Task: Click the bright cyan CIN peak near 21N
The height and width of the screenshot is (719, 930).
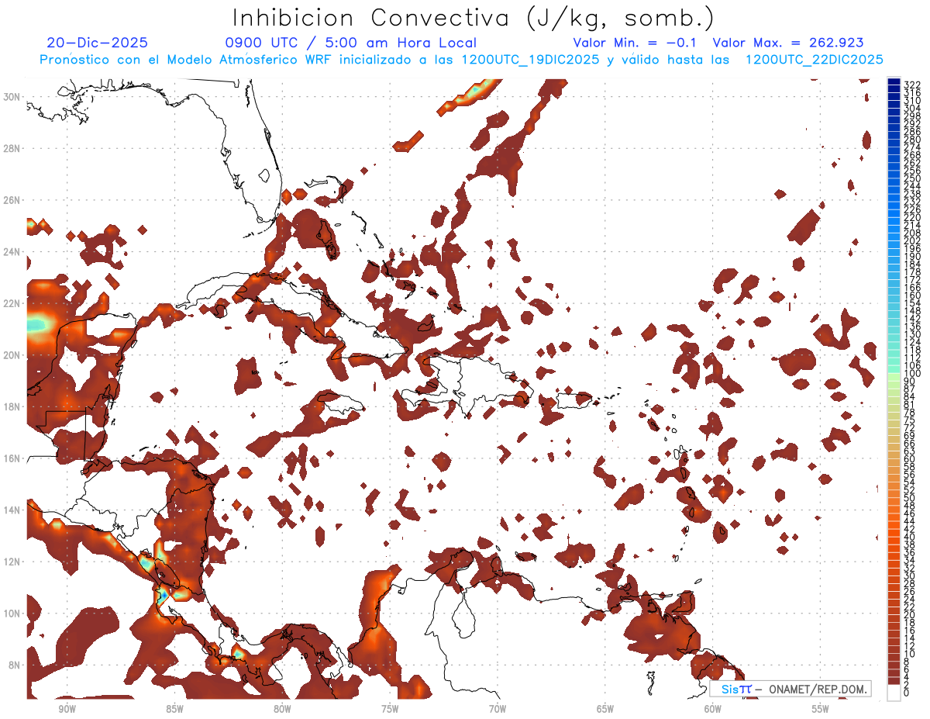Action: [x=36, y=324]
